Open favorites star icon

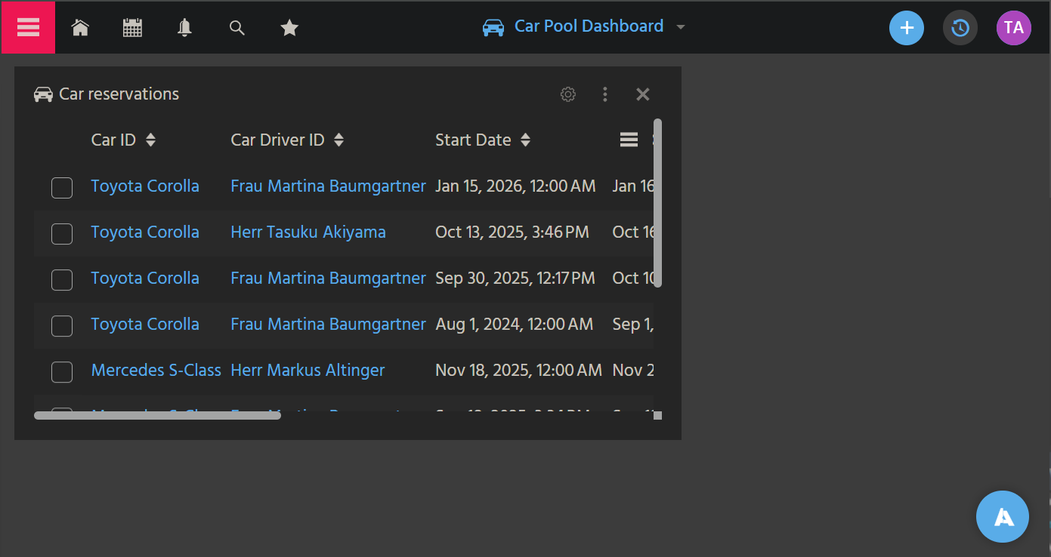(289, 28)
